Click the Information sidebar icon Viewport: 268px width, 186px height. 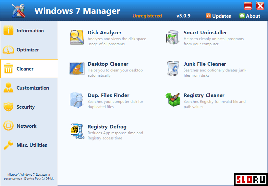pos(8,30)
